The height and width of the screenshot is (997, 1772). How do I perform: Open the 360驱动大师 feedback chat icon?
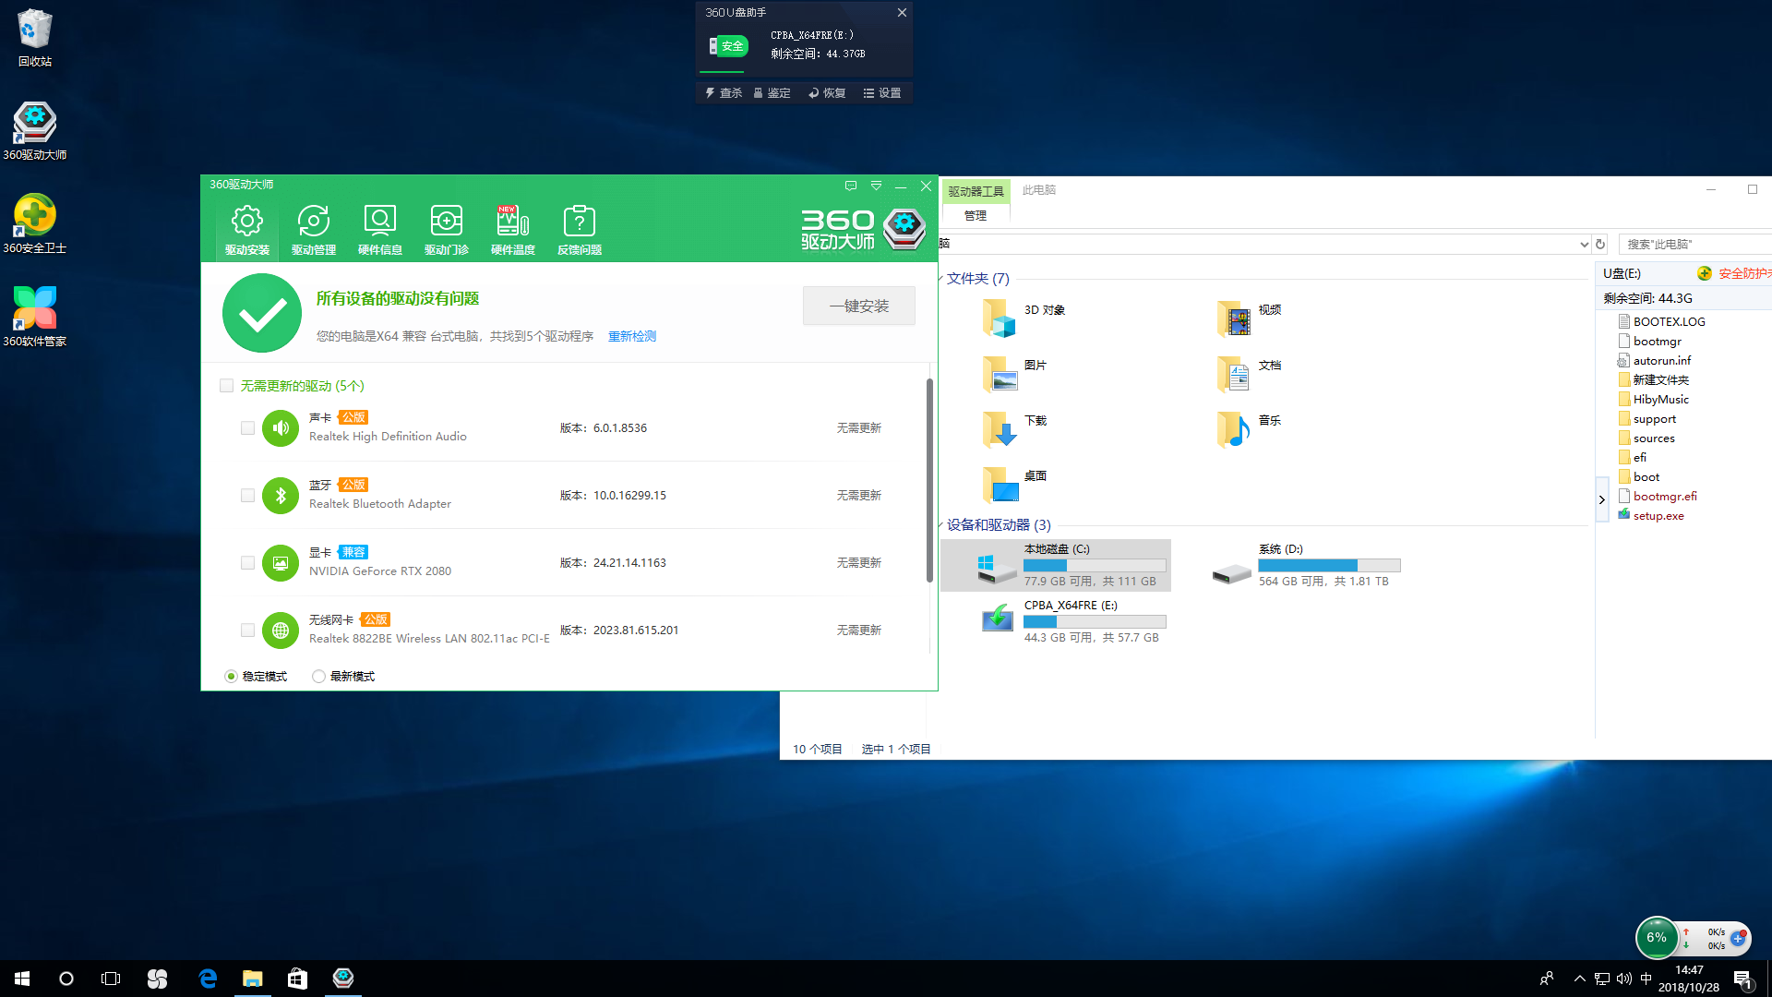click(x=851, y=186)
